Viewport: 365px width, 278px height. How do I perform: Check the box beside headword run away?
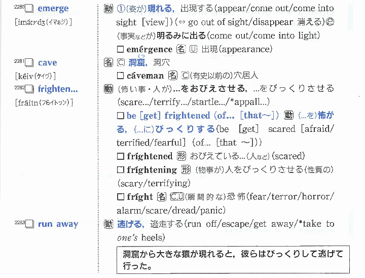coord(29,224)
